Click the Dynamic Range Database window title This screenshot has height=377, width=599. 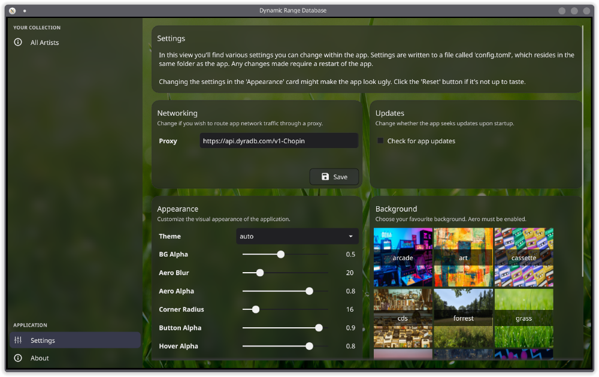293,10
